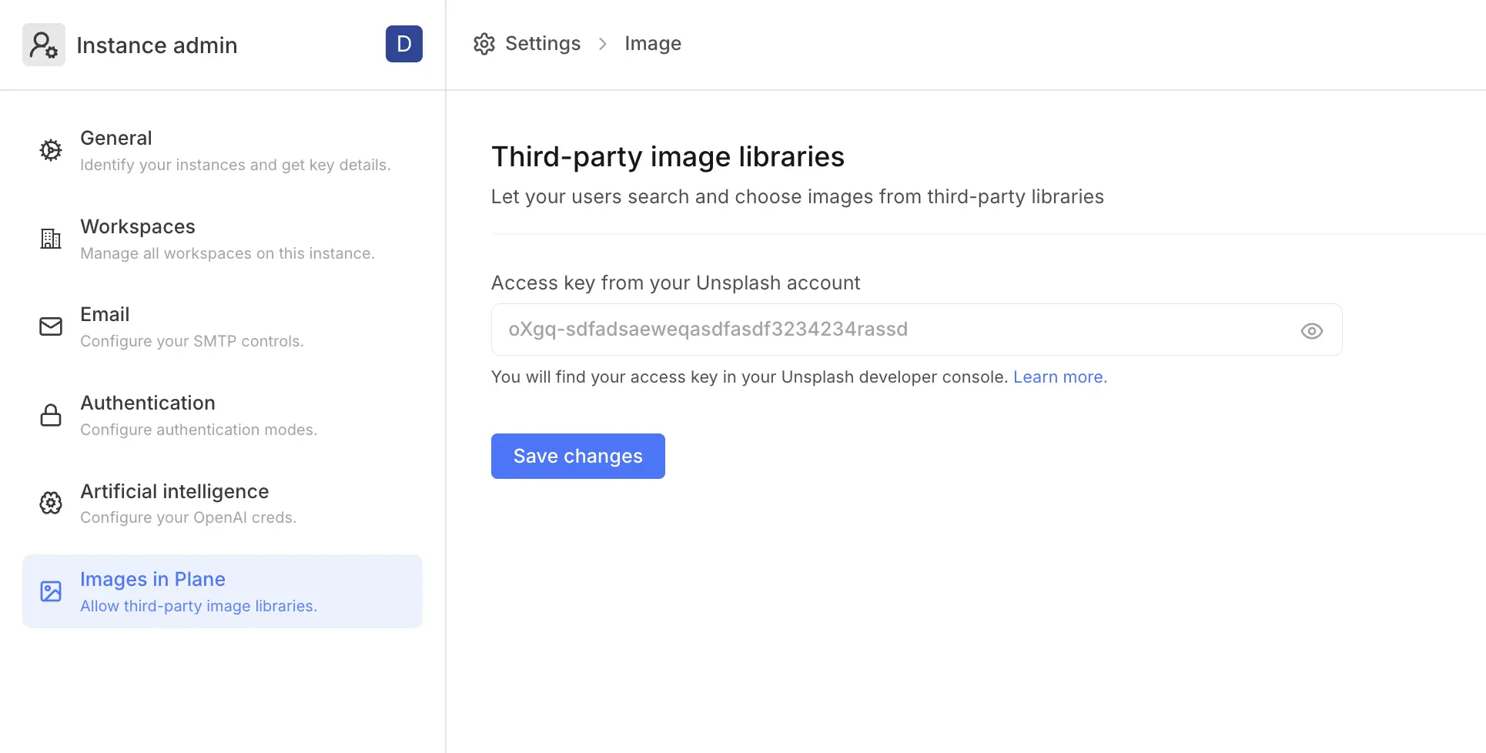Click the Settings breadcrumb link
Viewport: 1486px width, 753px height.
[x=542, y=44]
